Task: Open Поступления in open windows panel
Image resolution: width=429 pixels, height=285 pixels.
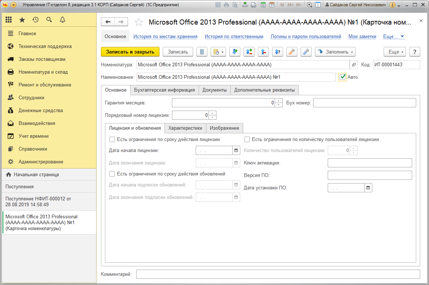Action: [49, 186]
